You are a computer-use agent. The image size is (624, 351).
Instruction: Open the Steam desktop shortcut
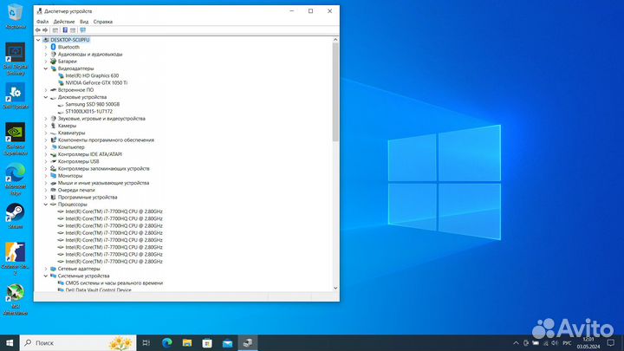(15, 216)
